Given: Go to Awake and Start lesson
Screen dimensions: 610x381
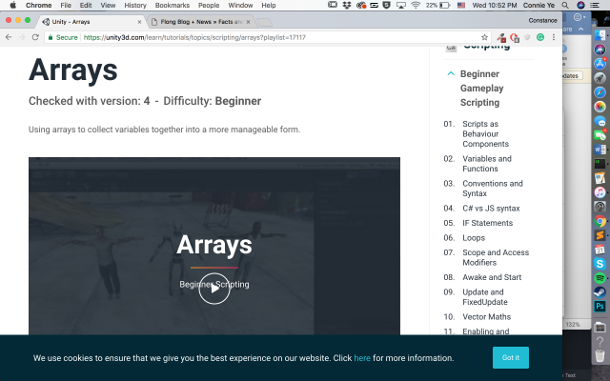Looking at the screenshot, I should coord(492,277).
